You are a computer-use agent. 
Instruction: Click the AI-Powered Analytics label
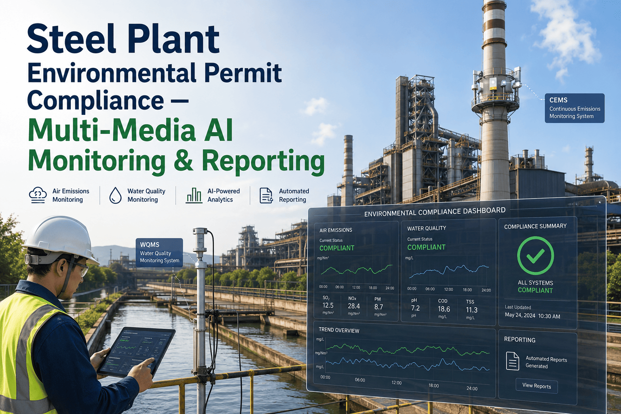click(x=223, y=195)
